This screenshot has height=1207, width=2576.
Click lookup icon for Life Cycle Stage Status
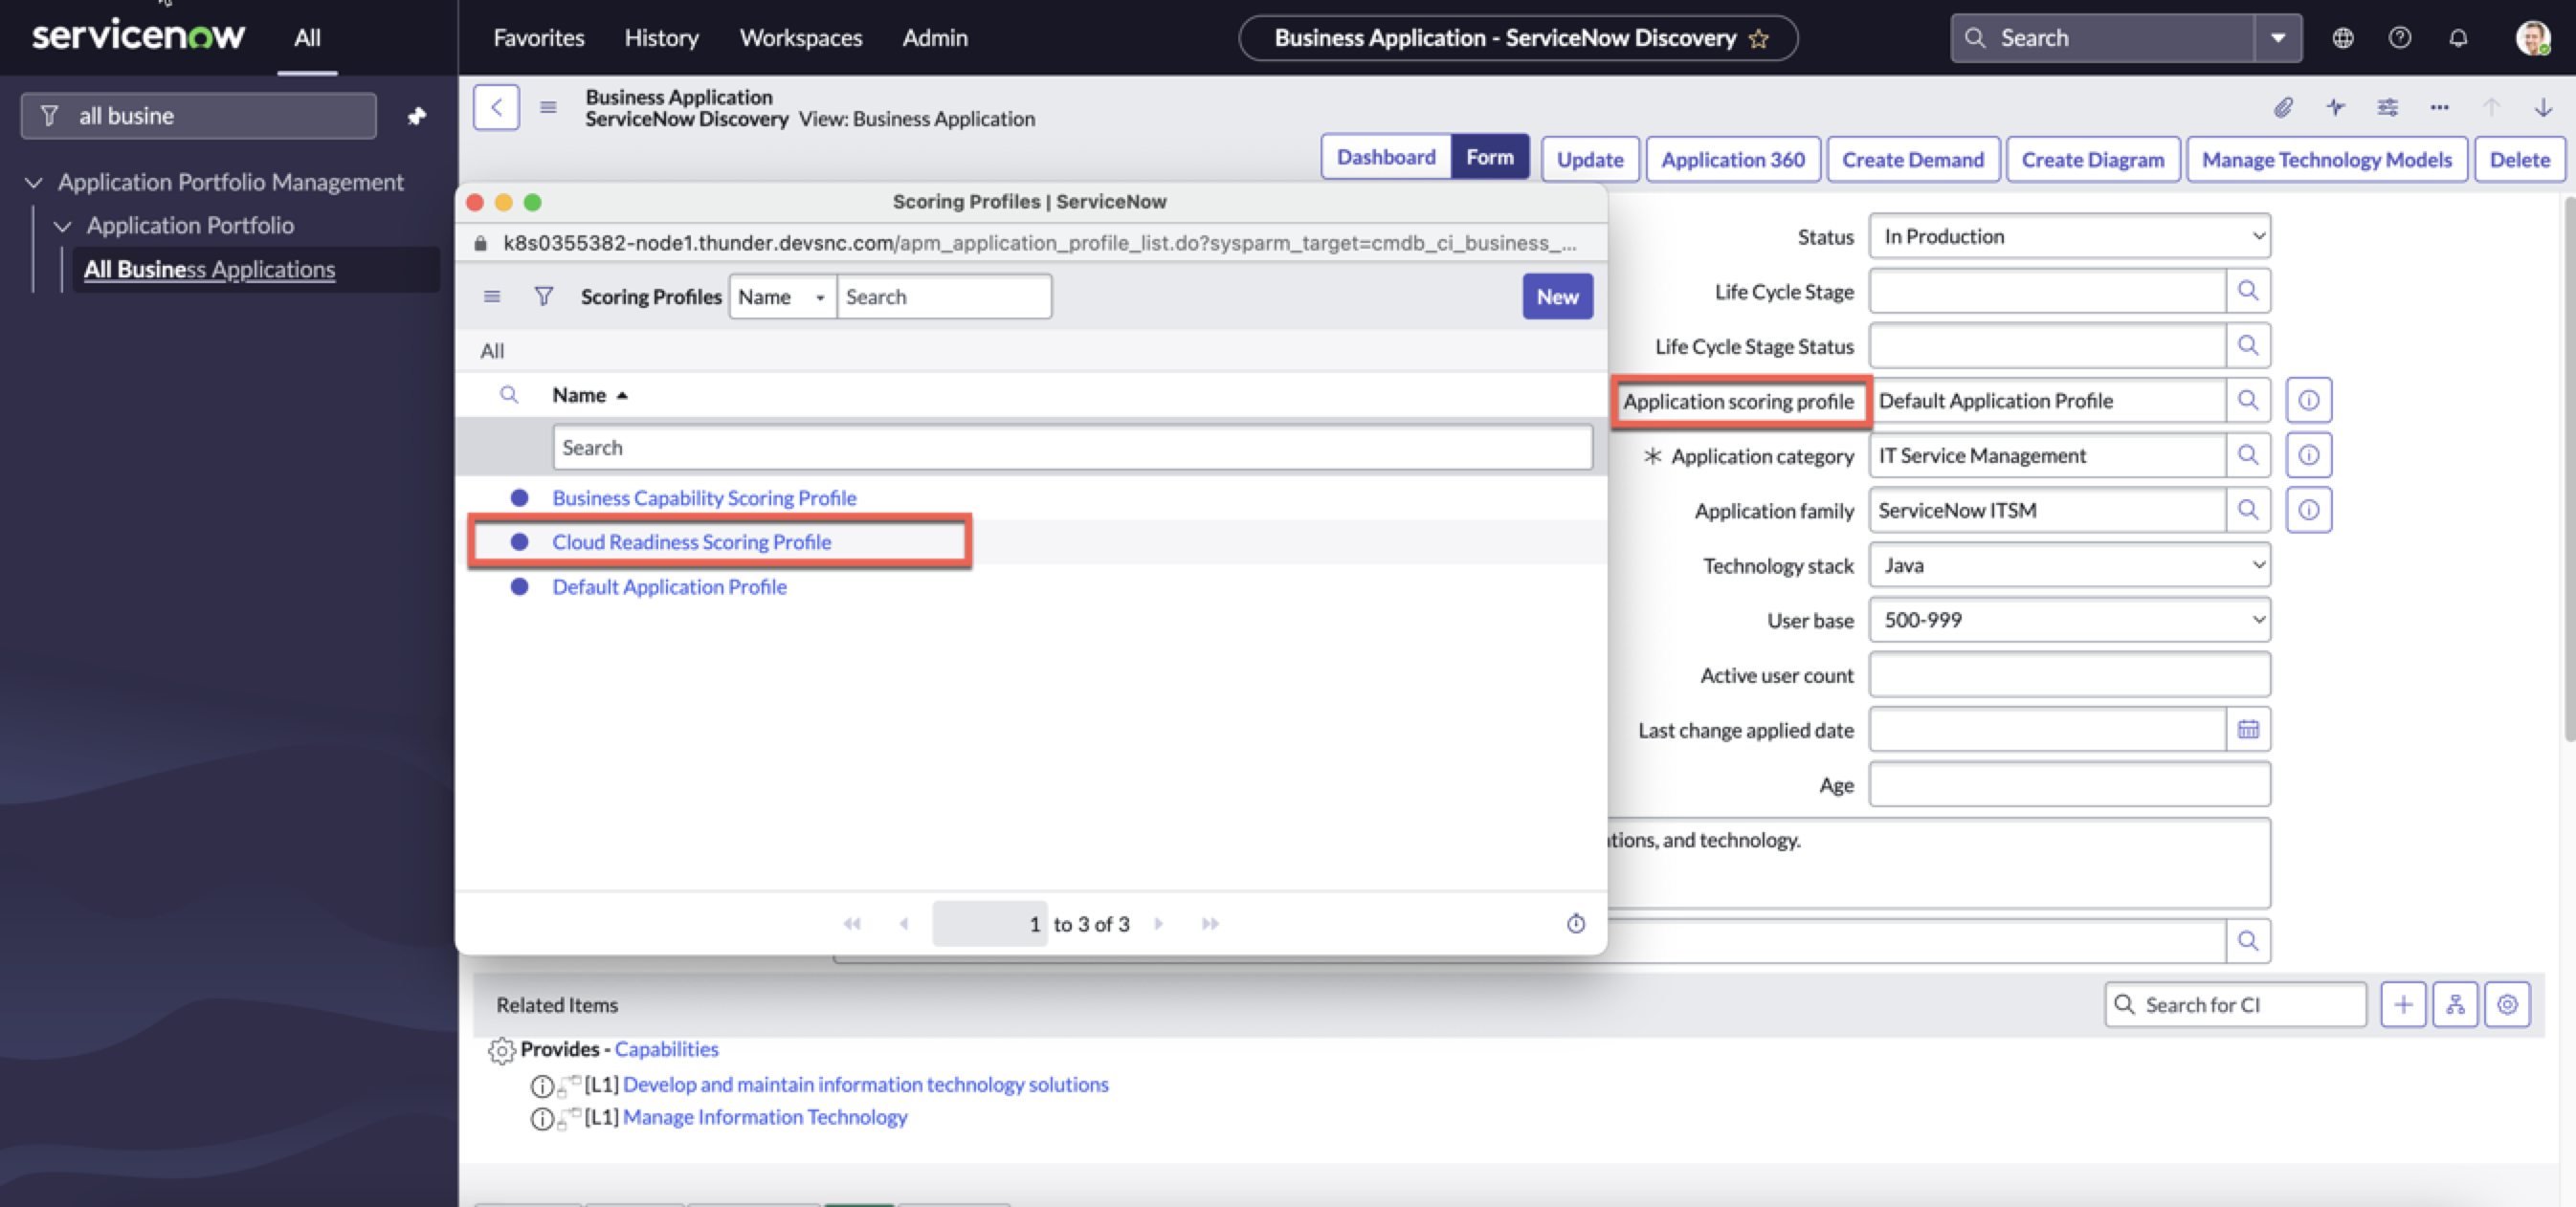pos(2247,345)
